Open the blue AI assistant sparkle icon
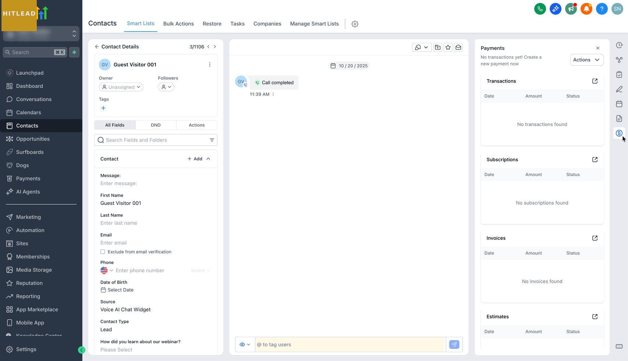Screen dimensions: 628x361 (x=555, y=9)
